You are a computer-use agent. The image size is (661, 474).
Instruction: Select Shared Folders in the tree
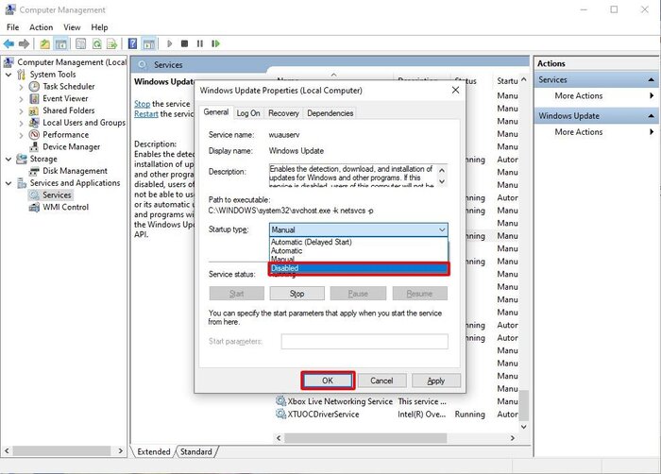click(x=69, y=110)
